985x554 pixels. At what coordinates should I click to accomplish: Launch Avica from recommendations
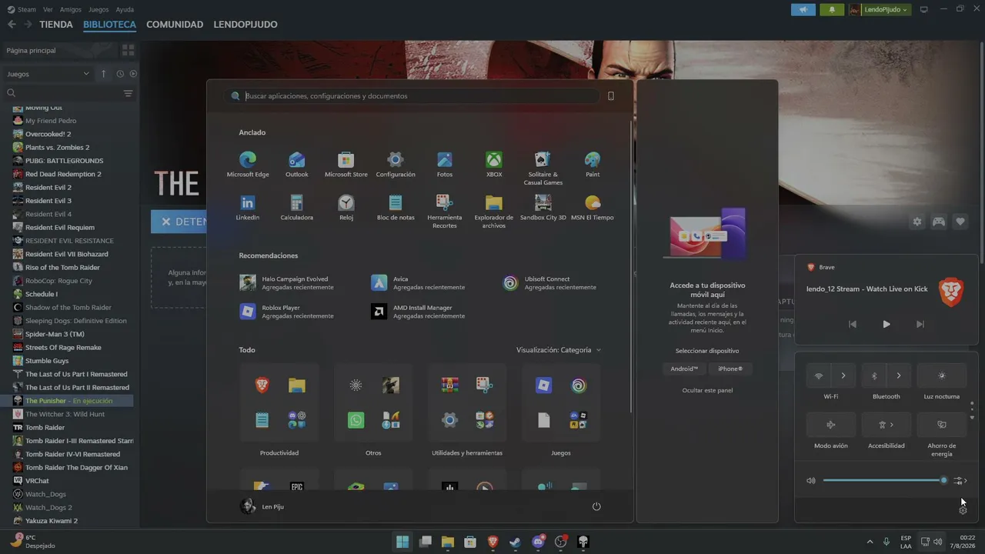click(x=418, y=283)
